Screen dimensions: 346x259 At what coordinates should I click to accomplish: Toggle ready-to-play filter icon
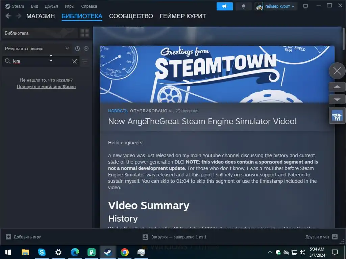point(86,49)
